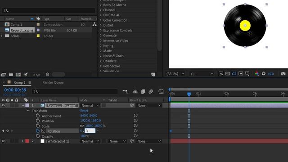Open grid and guide options in viewer

point(247,74)
